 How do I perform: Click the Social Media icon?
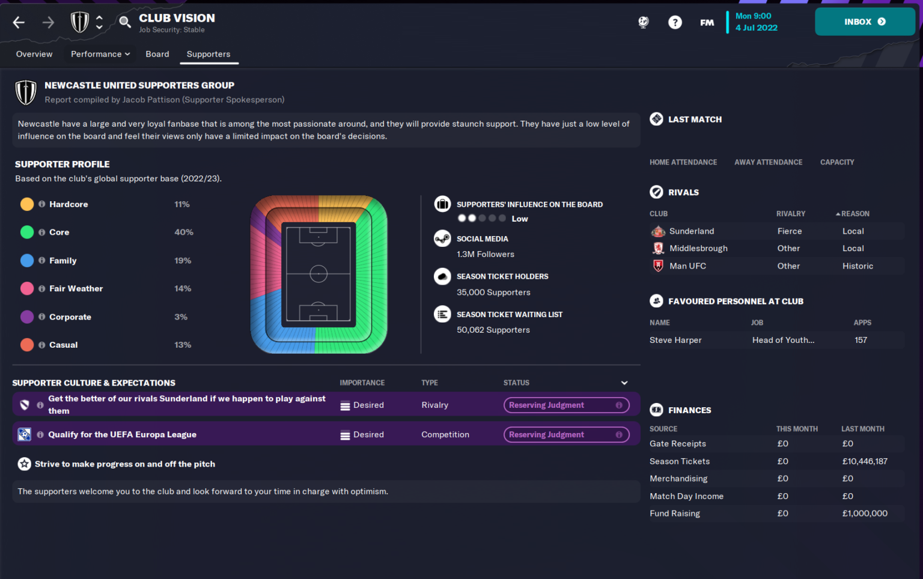442,238
